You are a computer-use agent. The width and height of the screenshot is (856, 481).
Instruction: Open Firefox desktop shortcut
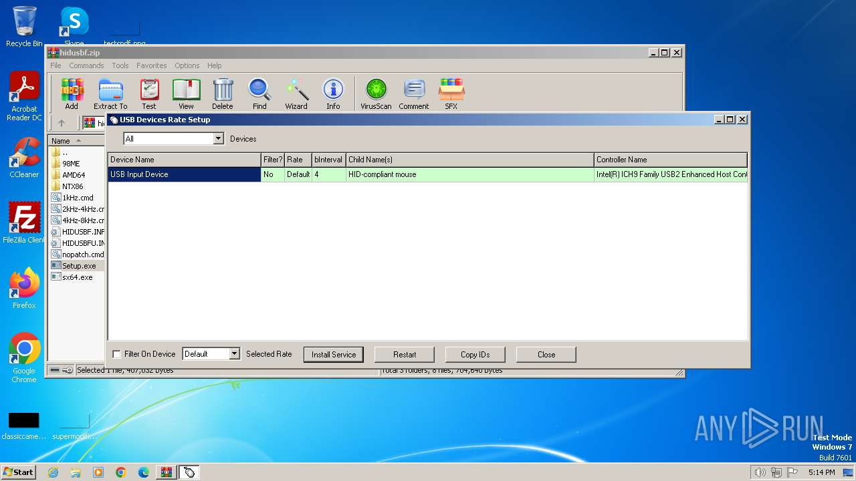tap(24, 289)
